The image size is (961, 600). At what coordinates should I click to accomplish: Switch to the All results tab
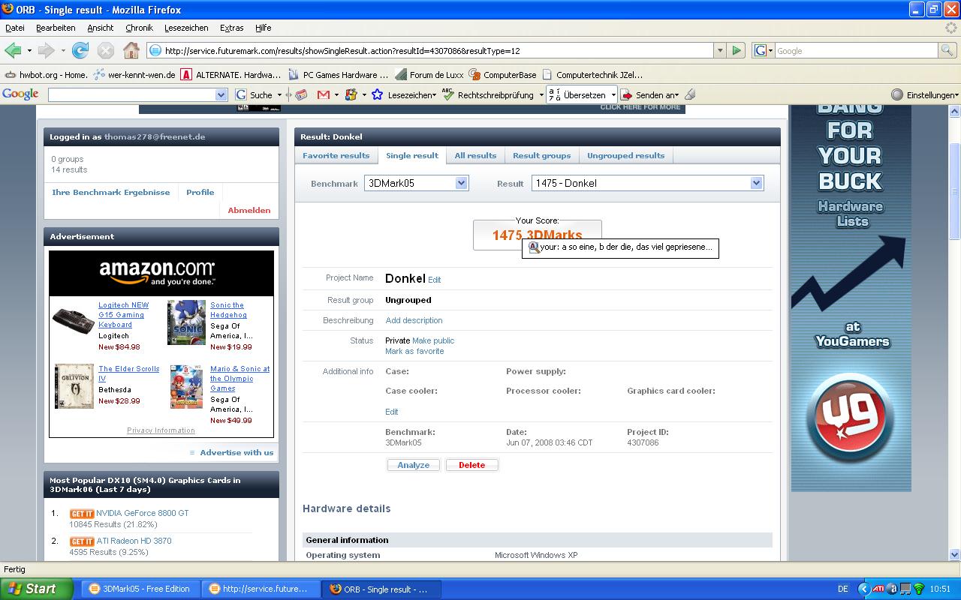pyautogui.click(x=475, y=155)
